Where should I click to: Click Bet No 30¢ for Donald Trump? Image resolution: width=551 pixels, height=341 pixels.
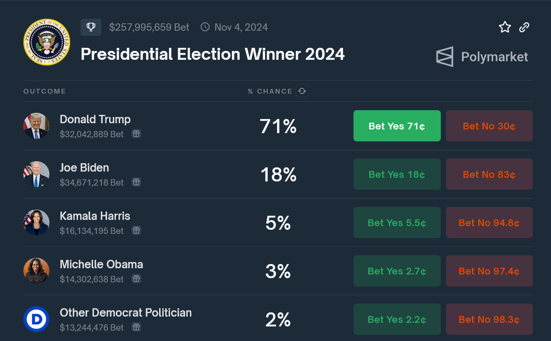pyautogui.click(x=489, y=125)
